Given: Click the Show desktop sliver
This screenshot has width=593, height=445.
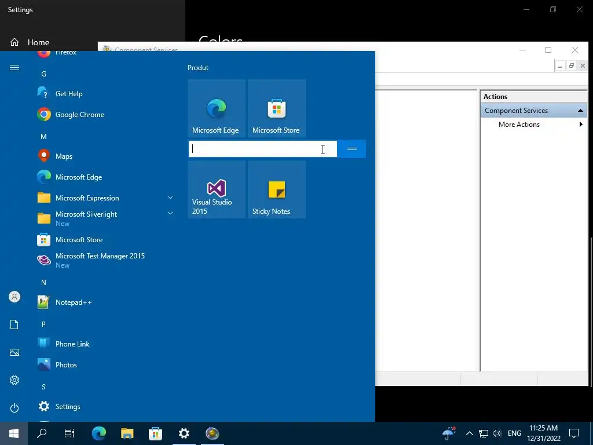Looking at the screenshot, I should [x=591, y=433].
